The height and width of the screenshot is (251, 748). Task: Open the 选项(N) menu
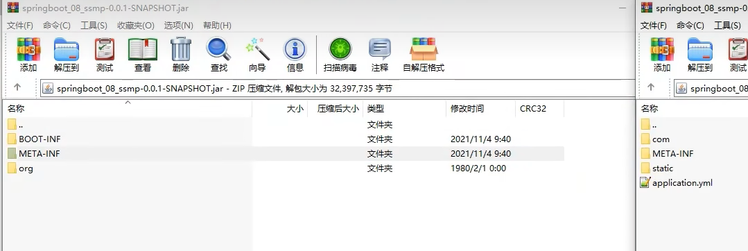tap(179, 25)
